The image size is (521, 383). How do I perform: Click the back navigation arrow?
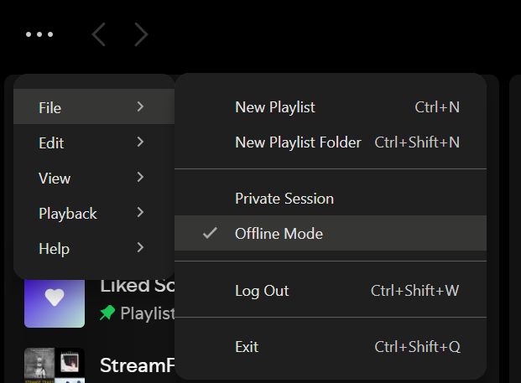(x=99, y=34)
